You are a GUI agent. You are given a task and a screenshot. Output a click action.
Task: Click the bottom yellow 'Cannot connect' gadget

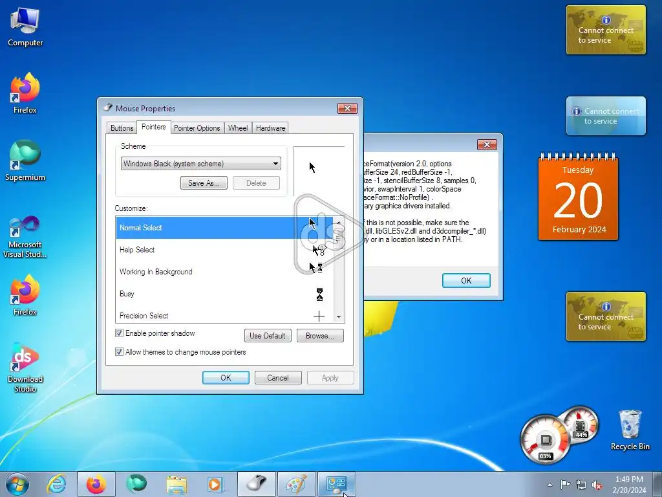pyautogui.click(x=606, y=316)
